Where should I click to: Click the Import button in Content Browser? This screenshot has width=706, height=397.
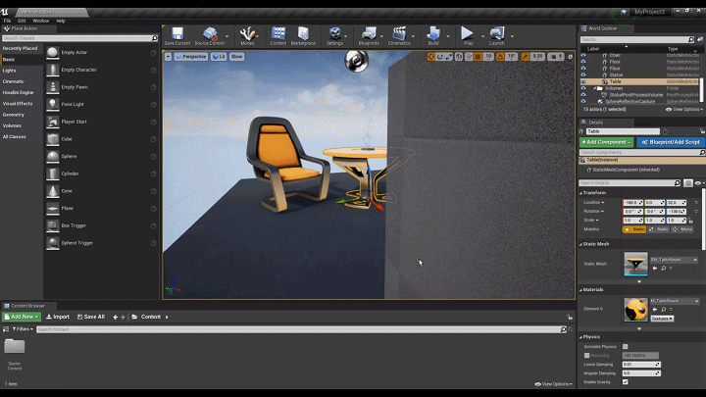point(58,317)
